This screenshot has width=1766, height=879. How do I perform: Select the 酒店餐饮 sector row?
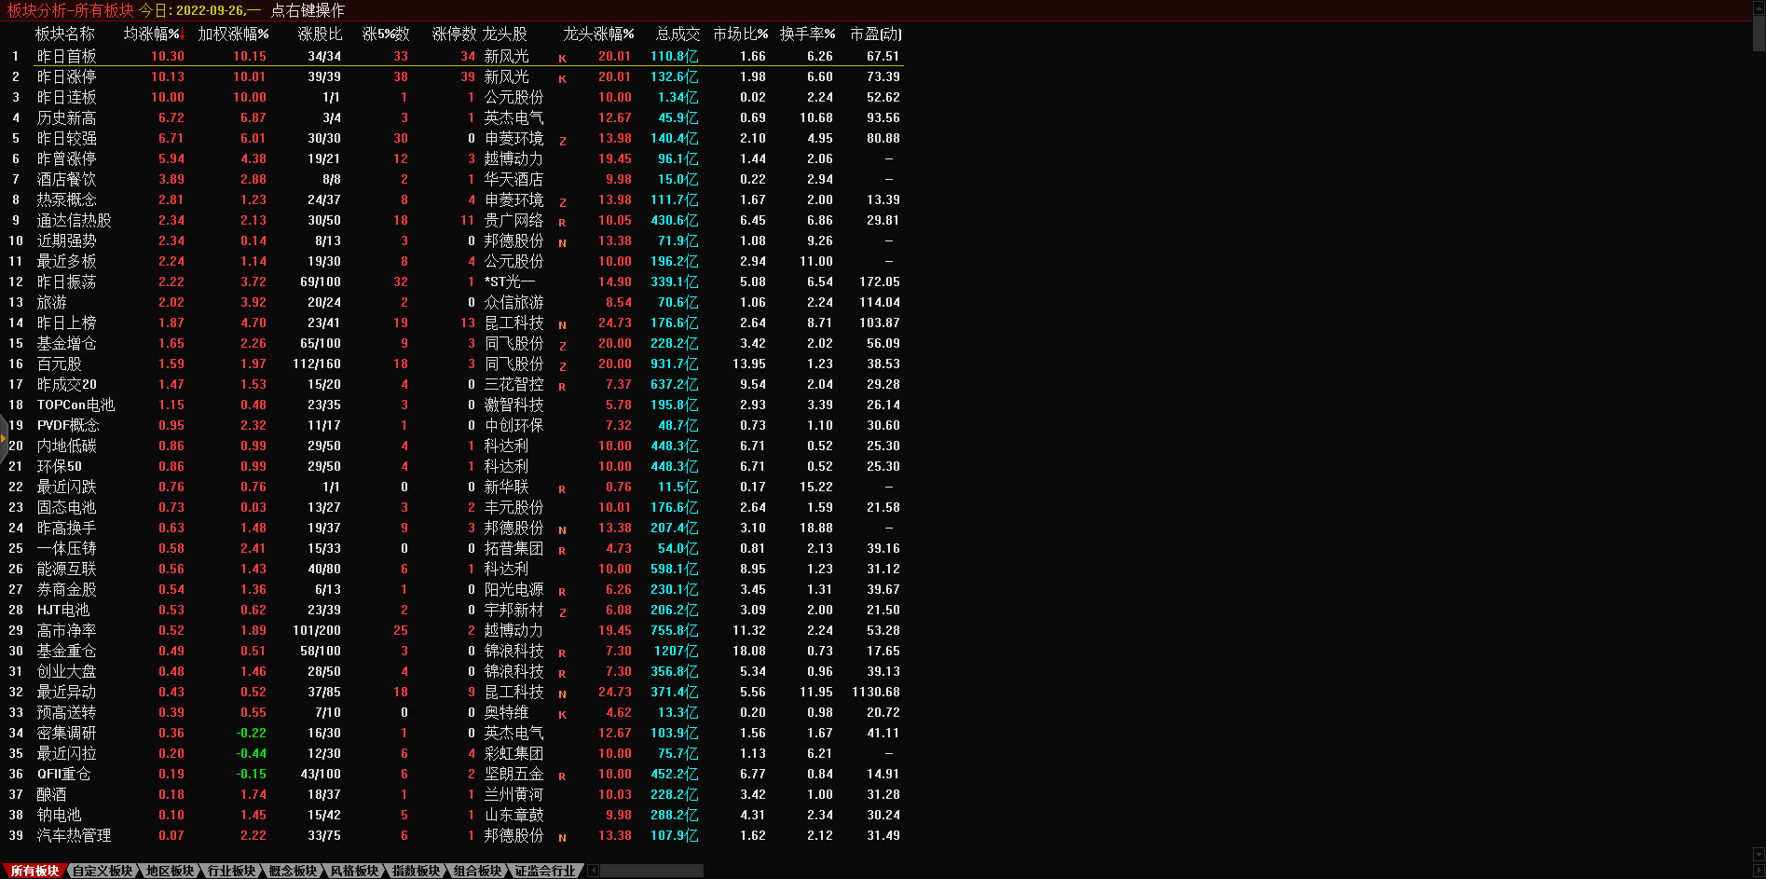[66, 179]
